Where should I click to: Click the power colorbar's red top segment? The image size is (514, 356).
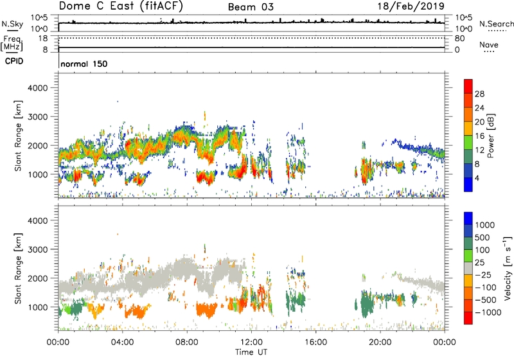tap(468, 86)
